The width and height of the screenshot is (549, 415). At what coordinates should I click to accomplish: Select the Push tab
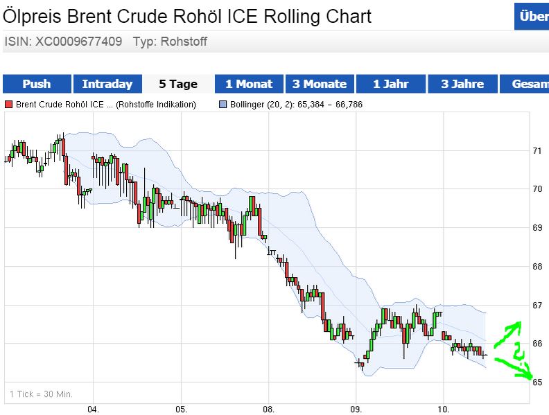coord(37,84)
